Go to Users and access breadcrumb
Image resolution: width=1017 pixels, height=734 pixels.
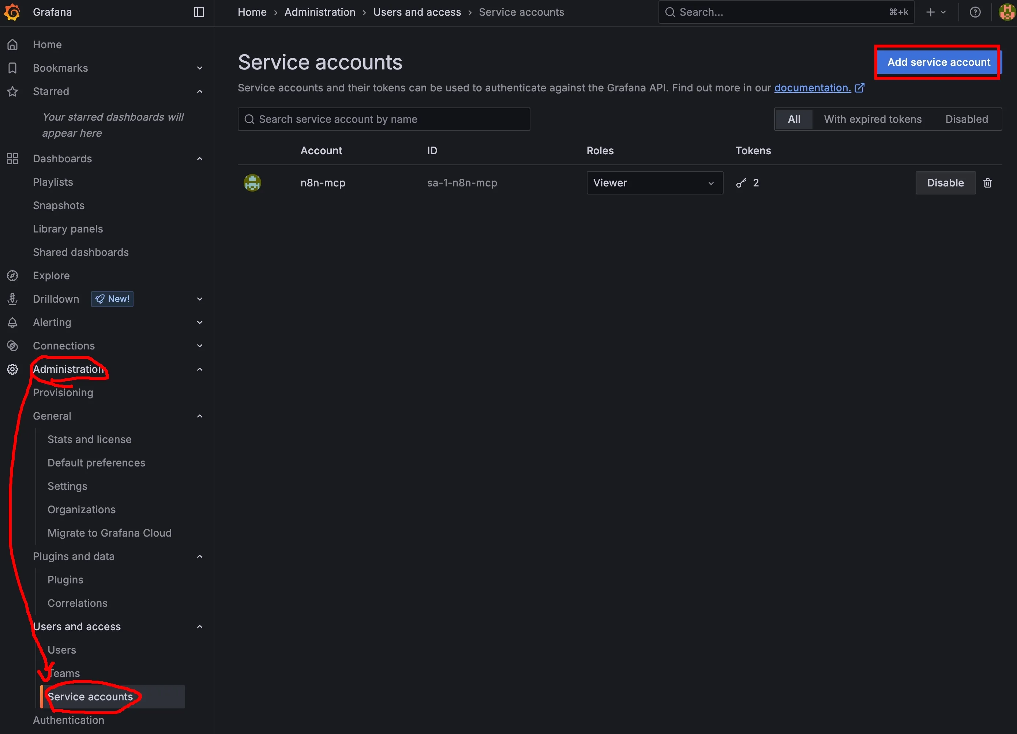[417, 12]
